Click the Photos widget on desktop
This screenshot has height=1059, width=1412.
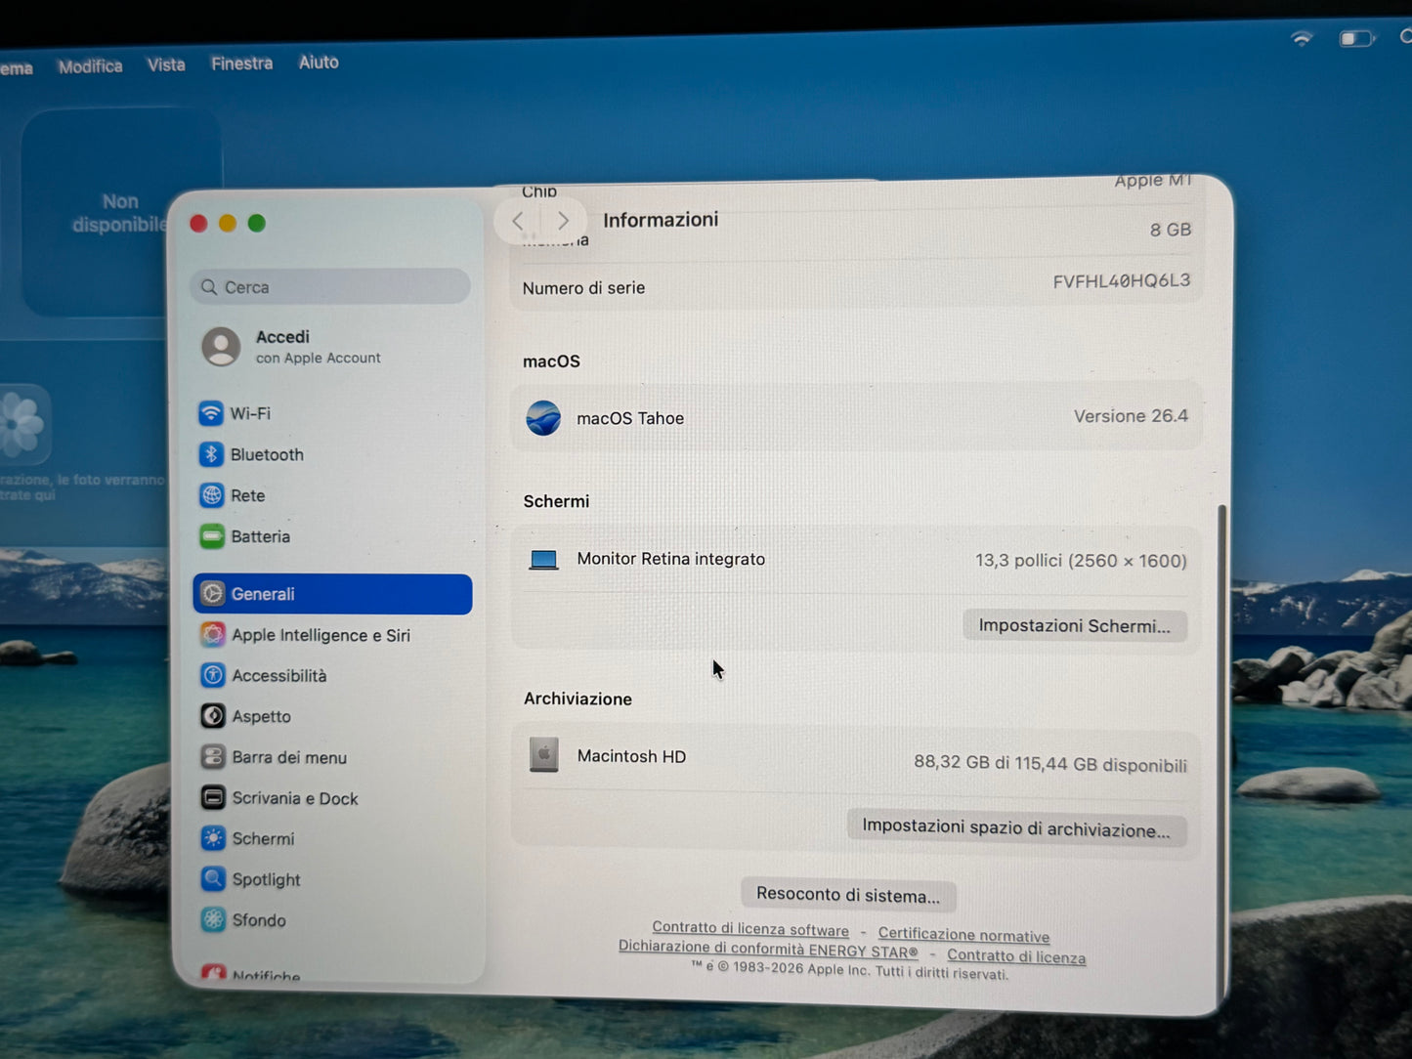point(23,424)
